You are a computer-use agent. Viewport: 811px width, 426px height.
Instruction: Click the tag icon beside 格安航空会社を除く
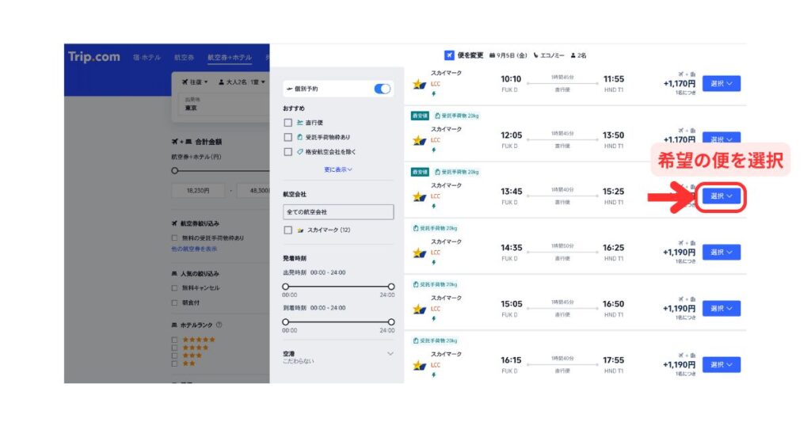point(300,152)
